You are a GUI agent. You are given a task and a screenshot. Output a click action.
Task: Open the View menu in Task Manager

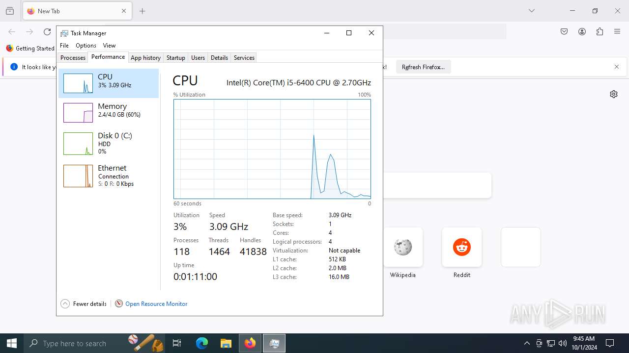tap(109, 46)
